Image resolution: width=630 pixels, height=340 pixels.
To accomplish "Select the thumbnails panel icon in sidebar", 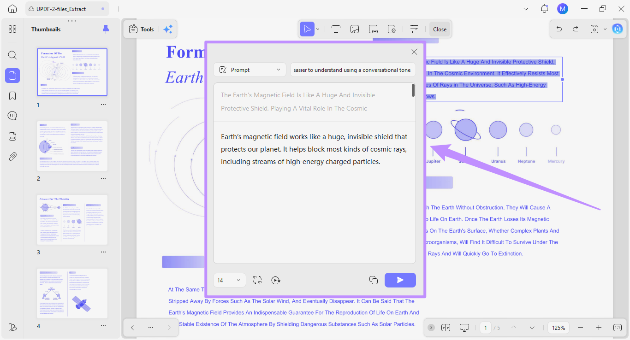I will [12, 76].
